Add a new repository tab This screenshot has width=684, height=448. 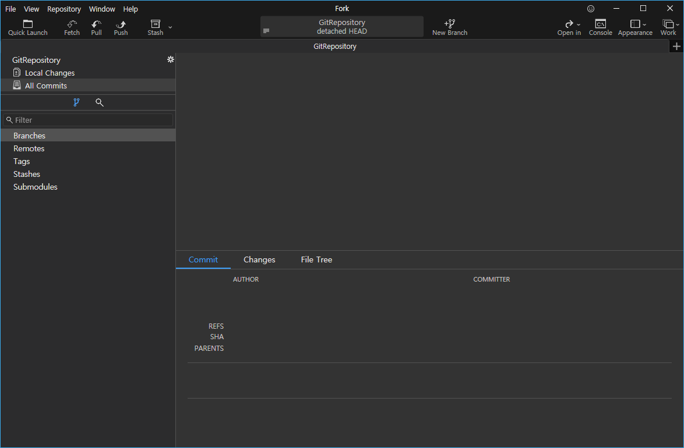click(676, 46)
